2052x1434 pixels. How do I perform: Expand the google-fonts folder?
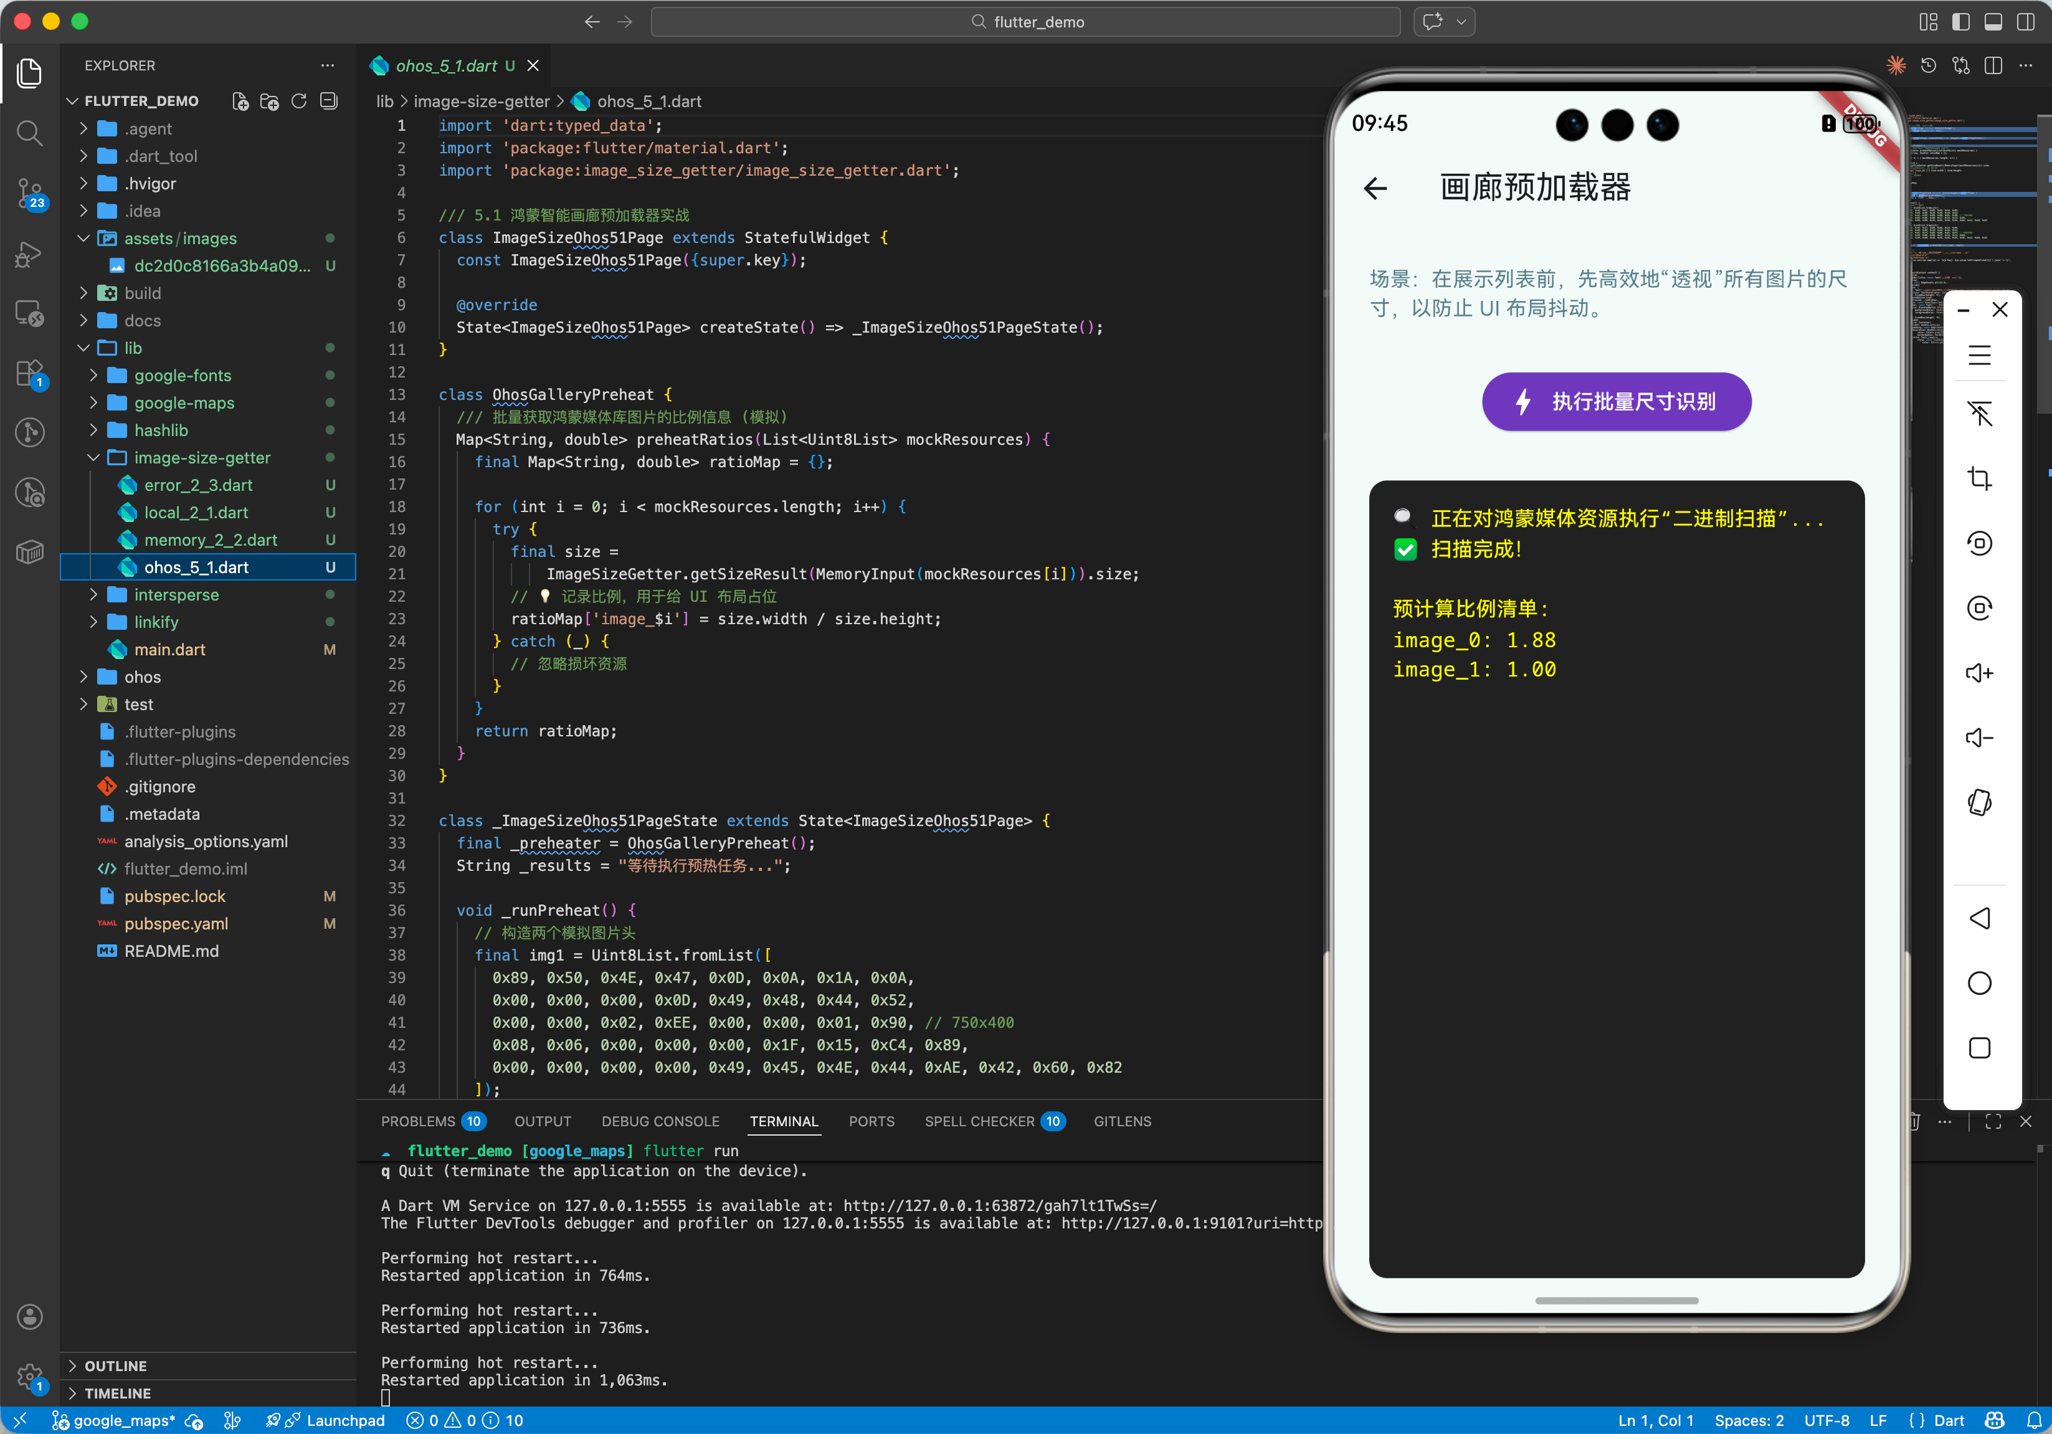coord(183,375)
